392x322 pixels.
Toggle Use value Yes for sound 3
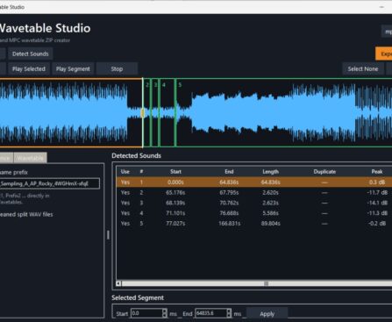point(125,203)
